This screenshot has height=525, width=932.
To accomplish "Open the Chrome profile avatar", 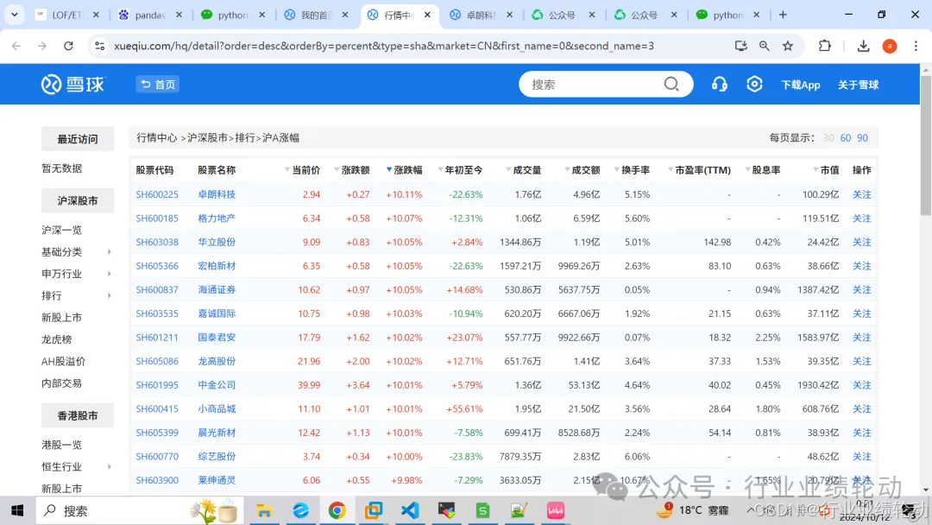I will click(890, 46).
